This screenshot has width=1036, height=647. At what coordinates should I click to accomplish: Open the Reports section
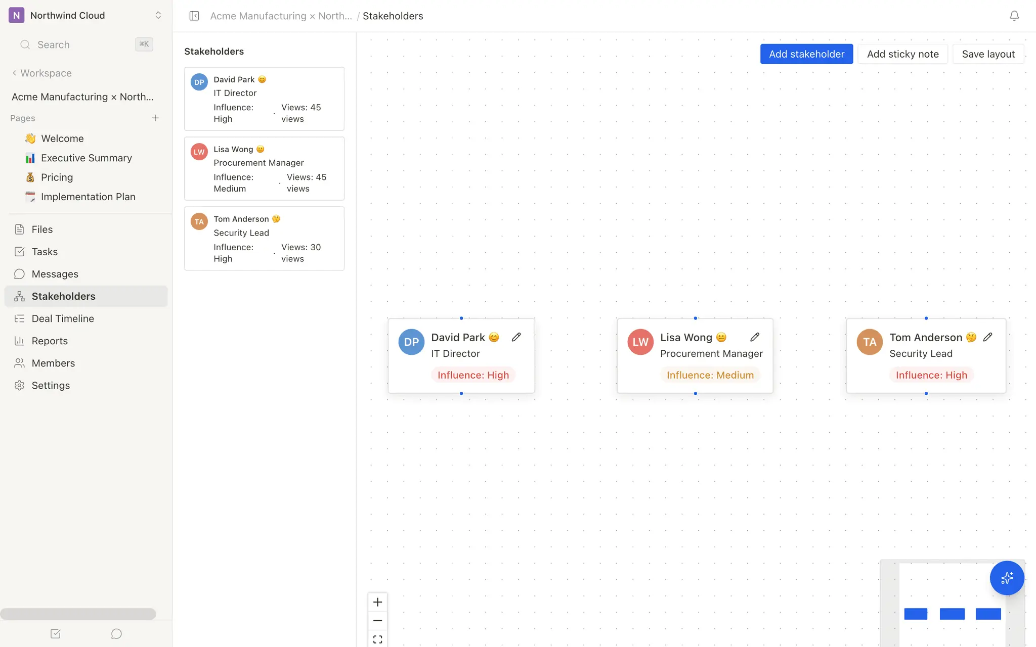[x=86, y=341]
